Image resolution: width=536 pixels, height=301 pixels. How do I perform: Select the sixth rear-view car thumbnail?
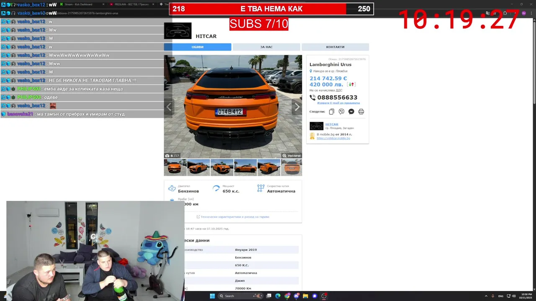click(x=291, y=168)
